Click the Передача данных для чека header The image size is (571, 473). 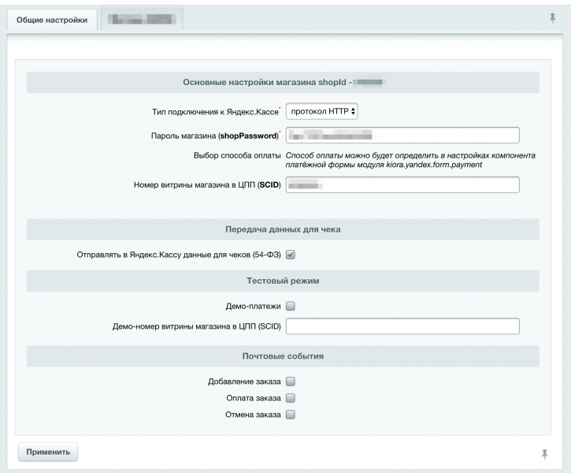(283, 229)
